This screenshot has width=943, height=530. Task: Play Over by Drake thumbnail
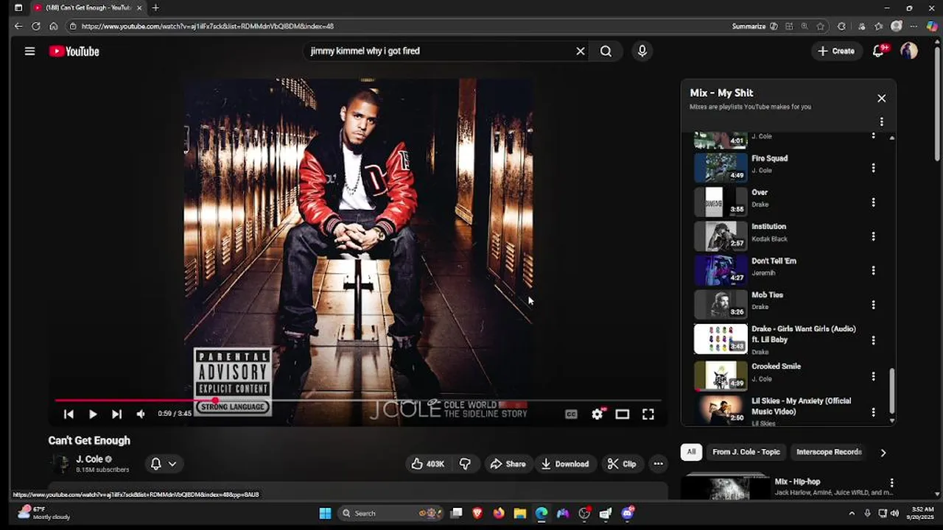point(721,202)
